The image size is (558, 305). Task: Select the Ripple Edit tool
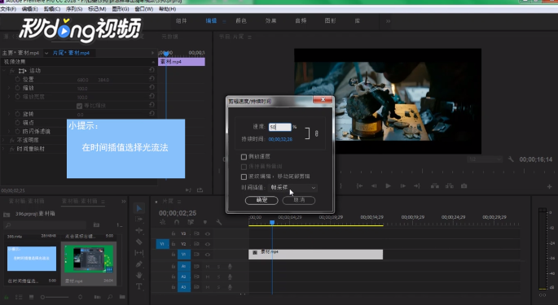click(x=139, y=230)
